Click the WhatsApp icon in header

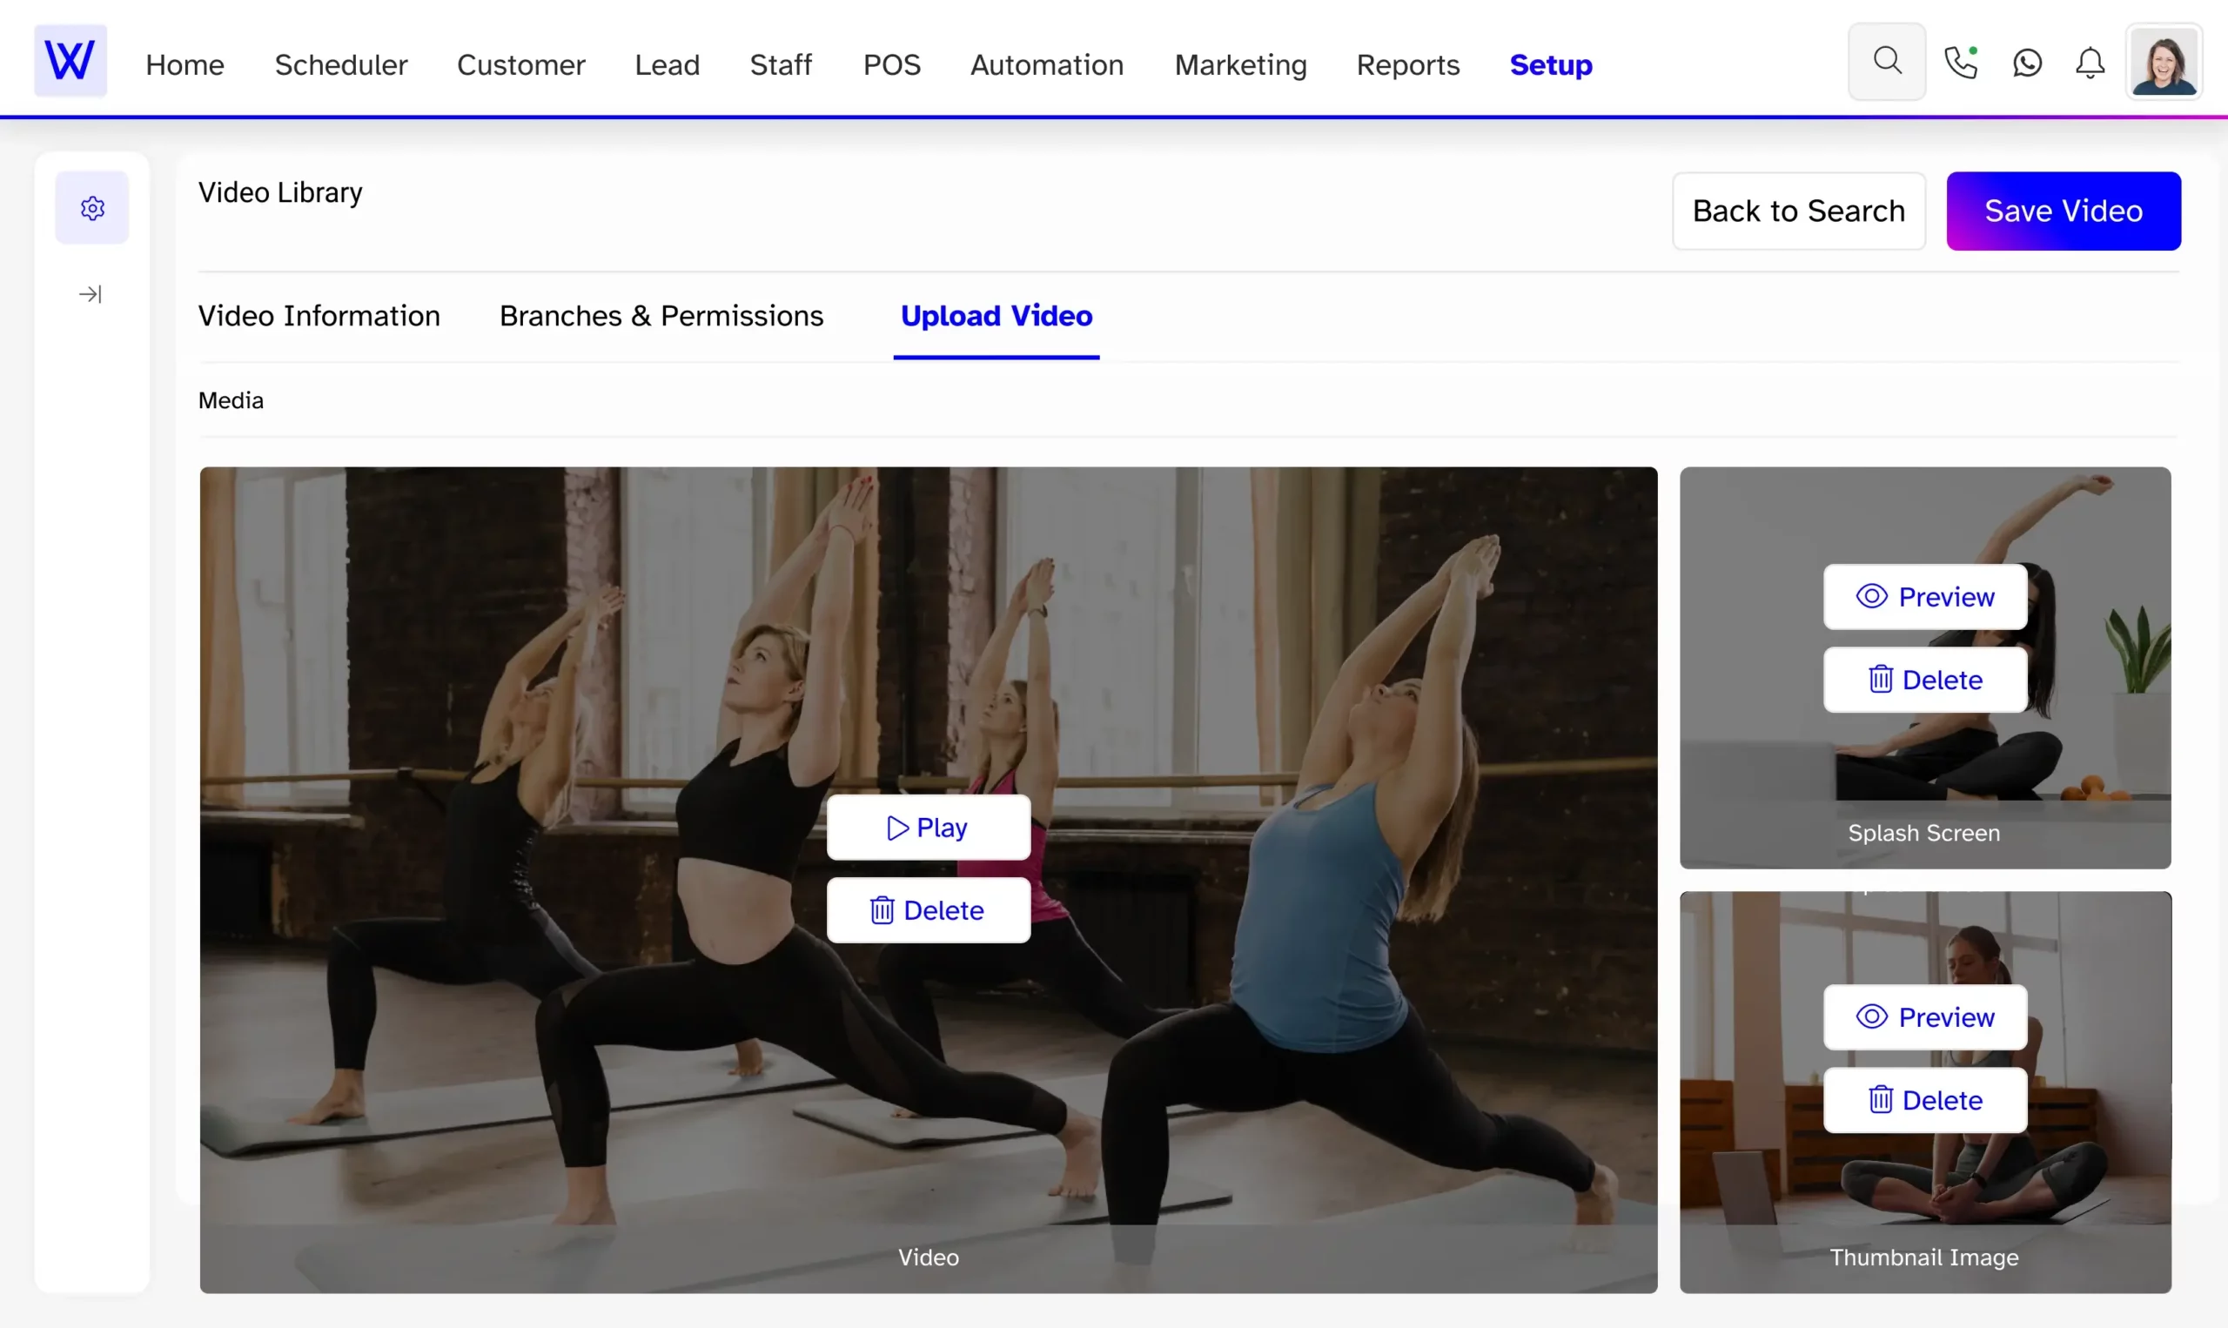2027,64
